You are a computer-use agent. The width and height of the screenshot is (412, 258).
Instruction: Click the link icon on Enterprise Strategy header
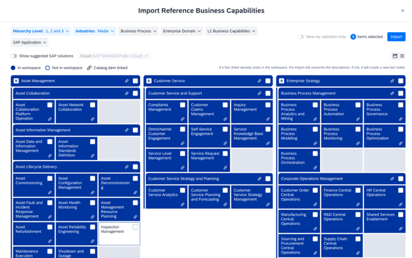[392, 81]
